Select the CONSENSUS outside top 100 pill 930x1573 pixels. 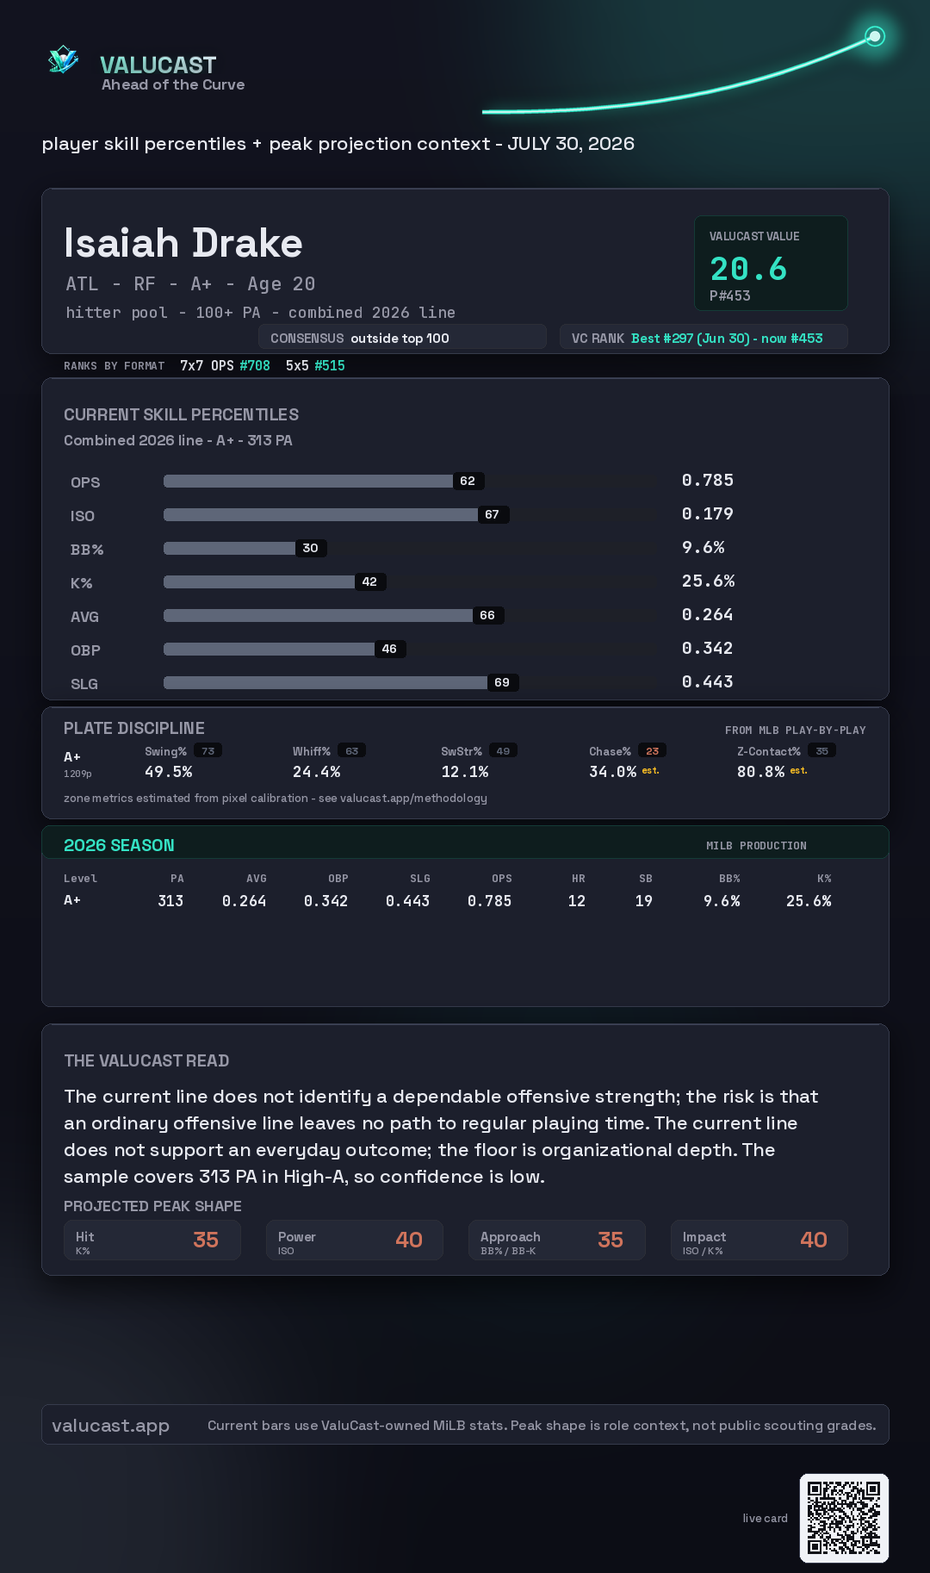click(x=402, y=338)
